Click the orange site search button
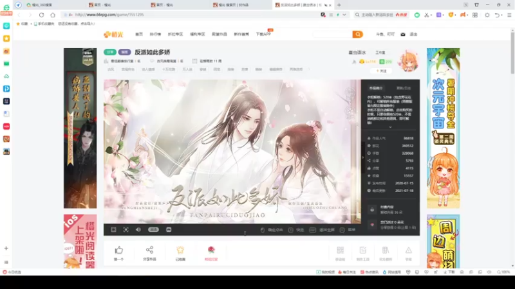515x289 pixels. tap(358, 34)
